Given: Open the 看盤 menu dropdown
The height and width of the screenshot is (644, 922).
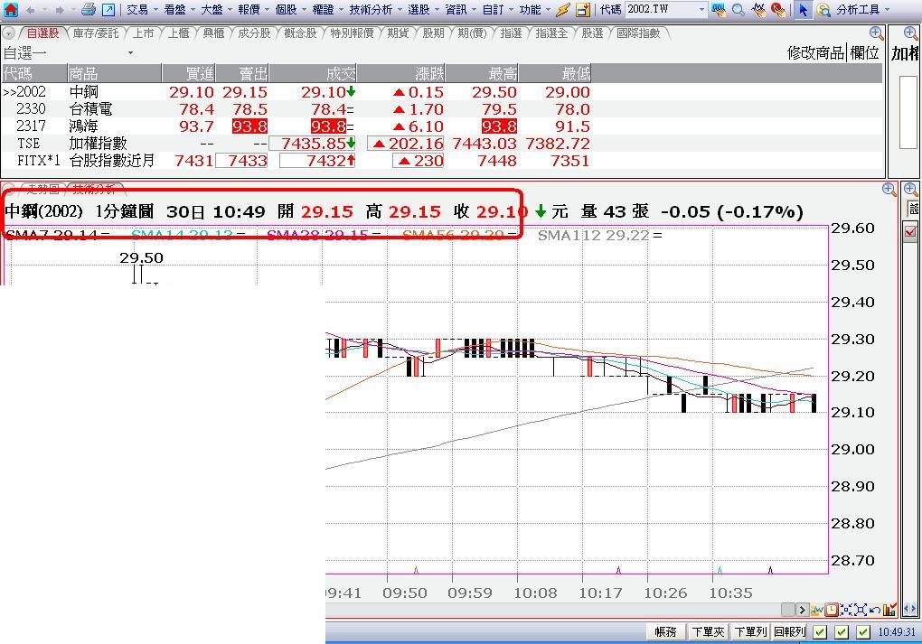Looking at the screenshot, I should point(179,10).
